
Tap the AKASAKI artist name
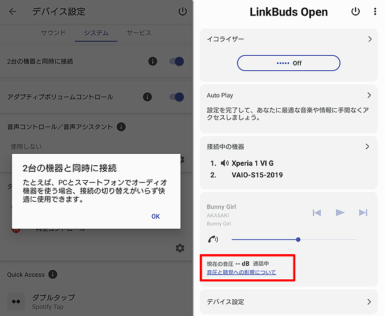(218, 216)
